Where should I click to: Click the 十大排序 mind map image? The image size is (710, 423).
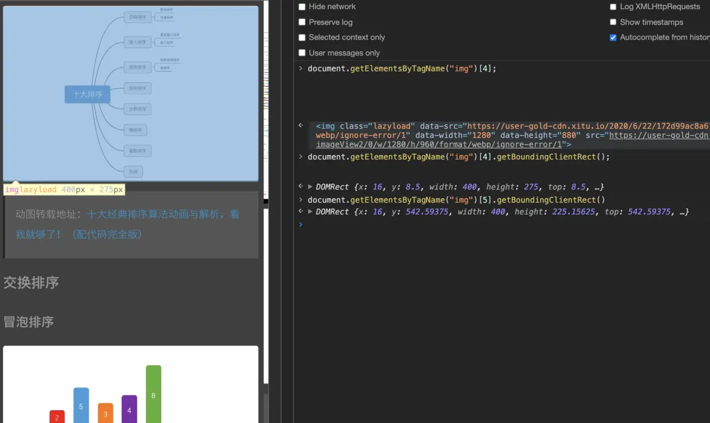131,94
